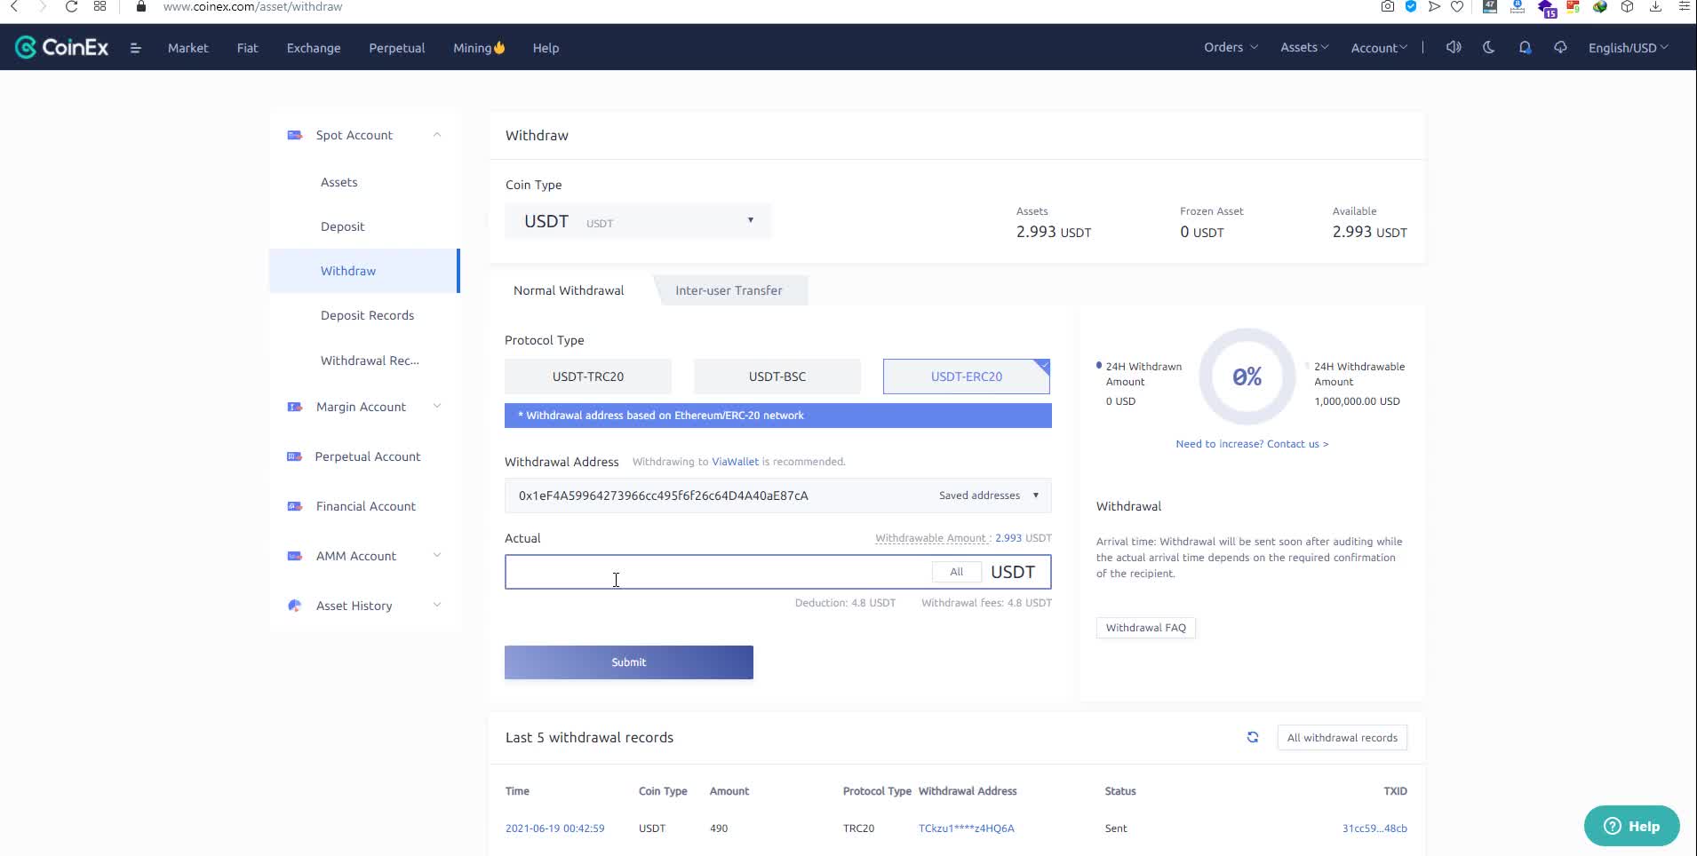Switch to Inter-user Transfer tab
The height and width of the screenshot is (856, 1697).
tap(729, 290)
